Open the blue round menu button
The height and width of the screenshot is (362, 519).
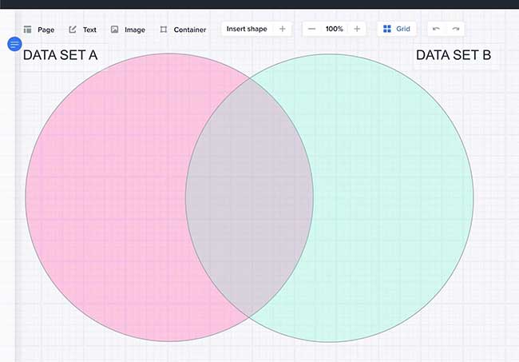point(14,44)
